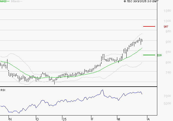Click the 5000 RSI axis label
Viewport: 173px width, 121px height.
pyautogui.click(x=167, y=103)
